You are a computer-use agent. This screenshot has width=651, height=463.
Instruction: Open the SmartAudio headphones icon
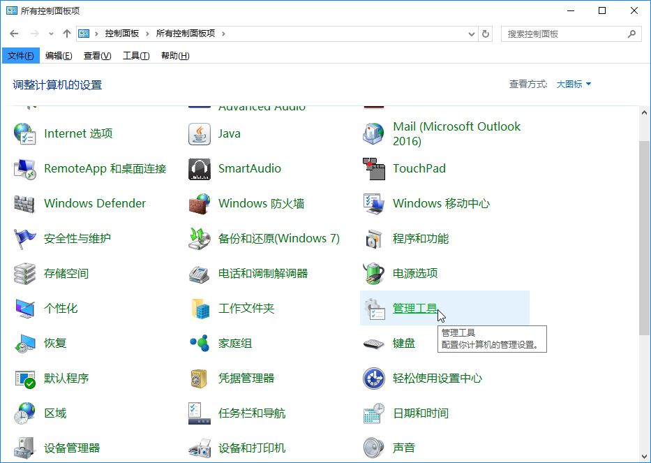(200, 169)
